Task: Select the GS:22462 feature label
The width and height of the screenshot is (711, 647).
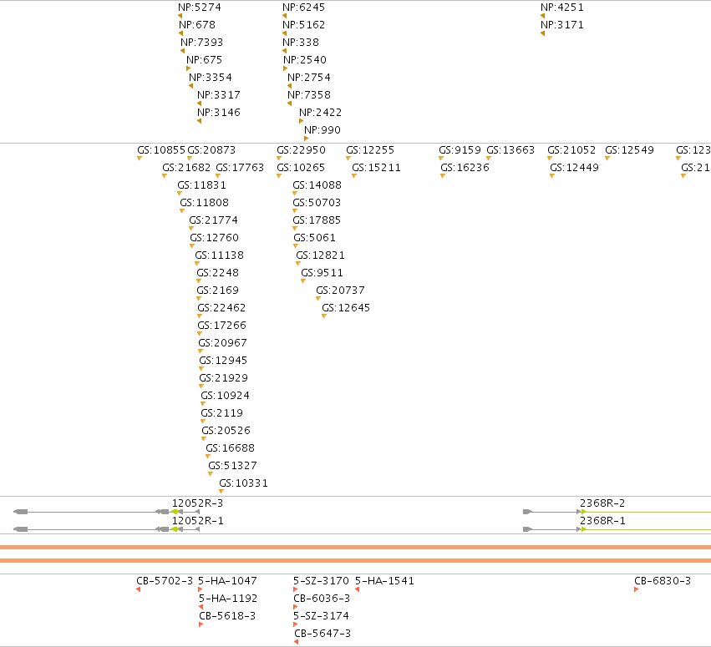Action: click(221, 308)
